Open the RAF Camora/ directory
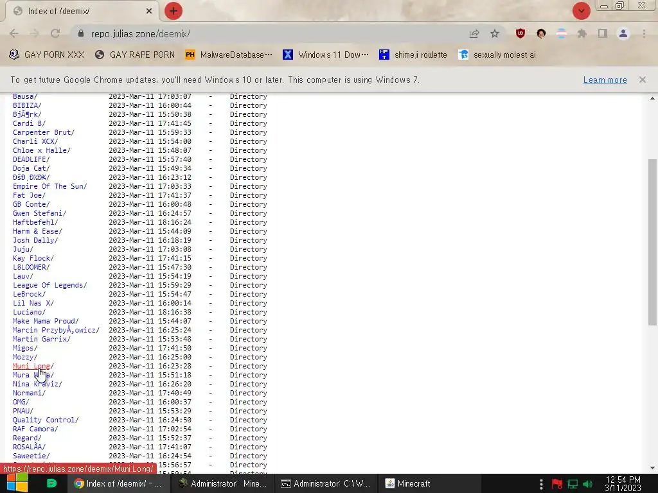 pos(35,429)
